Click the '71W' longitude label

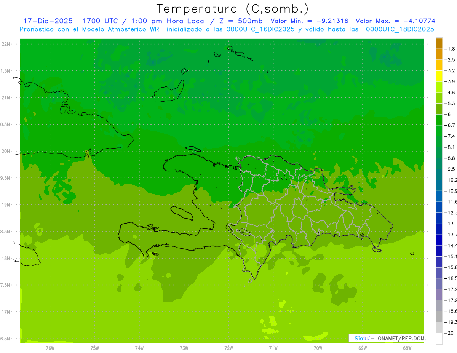point(273,348)
